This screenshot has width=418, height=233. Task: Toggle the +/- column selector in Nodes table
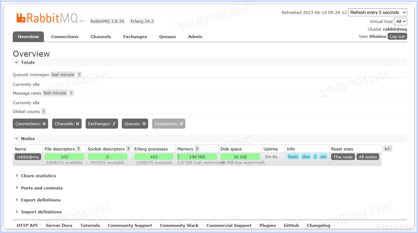387,148
